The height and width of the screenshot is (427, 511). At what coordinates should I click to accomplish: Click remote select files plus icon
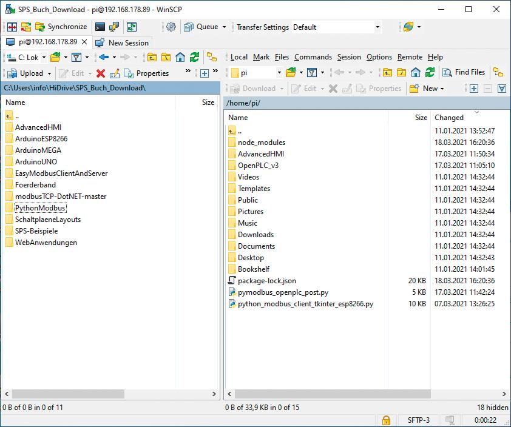[473, 89]
